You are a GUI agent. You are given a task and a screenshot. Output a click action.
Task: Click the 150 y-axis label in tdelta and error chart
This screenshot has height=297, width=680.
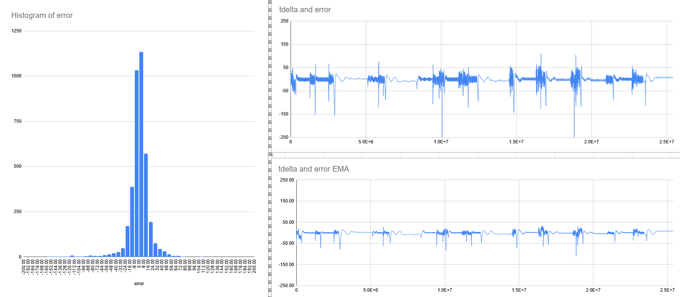[x=285, y=44]
